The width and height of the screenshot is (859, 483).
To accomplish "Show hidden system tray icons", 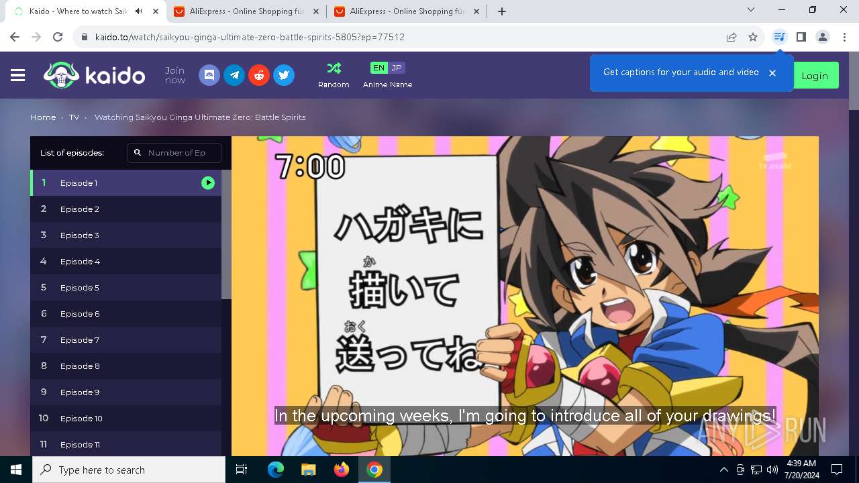I will (x=723, y=470).
